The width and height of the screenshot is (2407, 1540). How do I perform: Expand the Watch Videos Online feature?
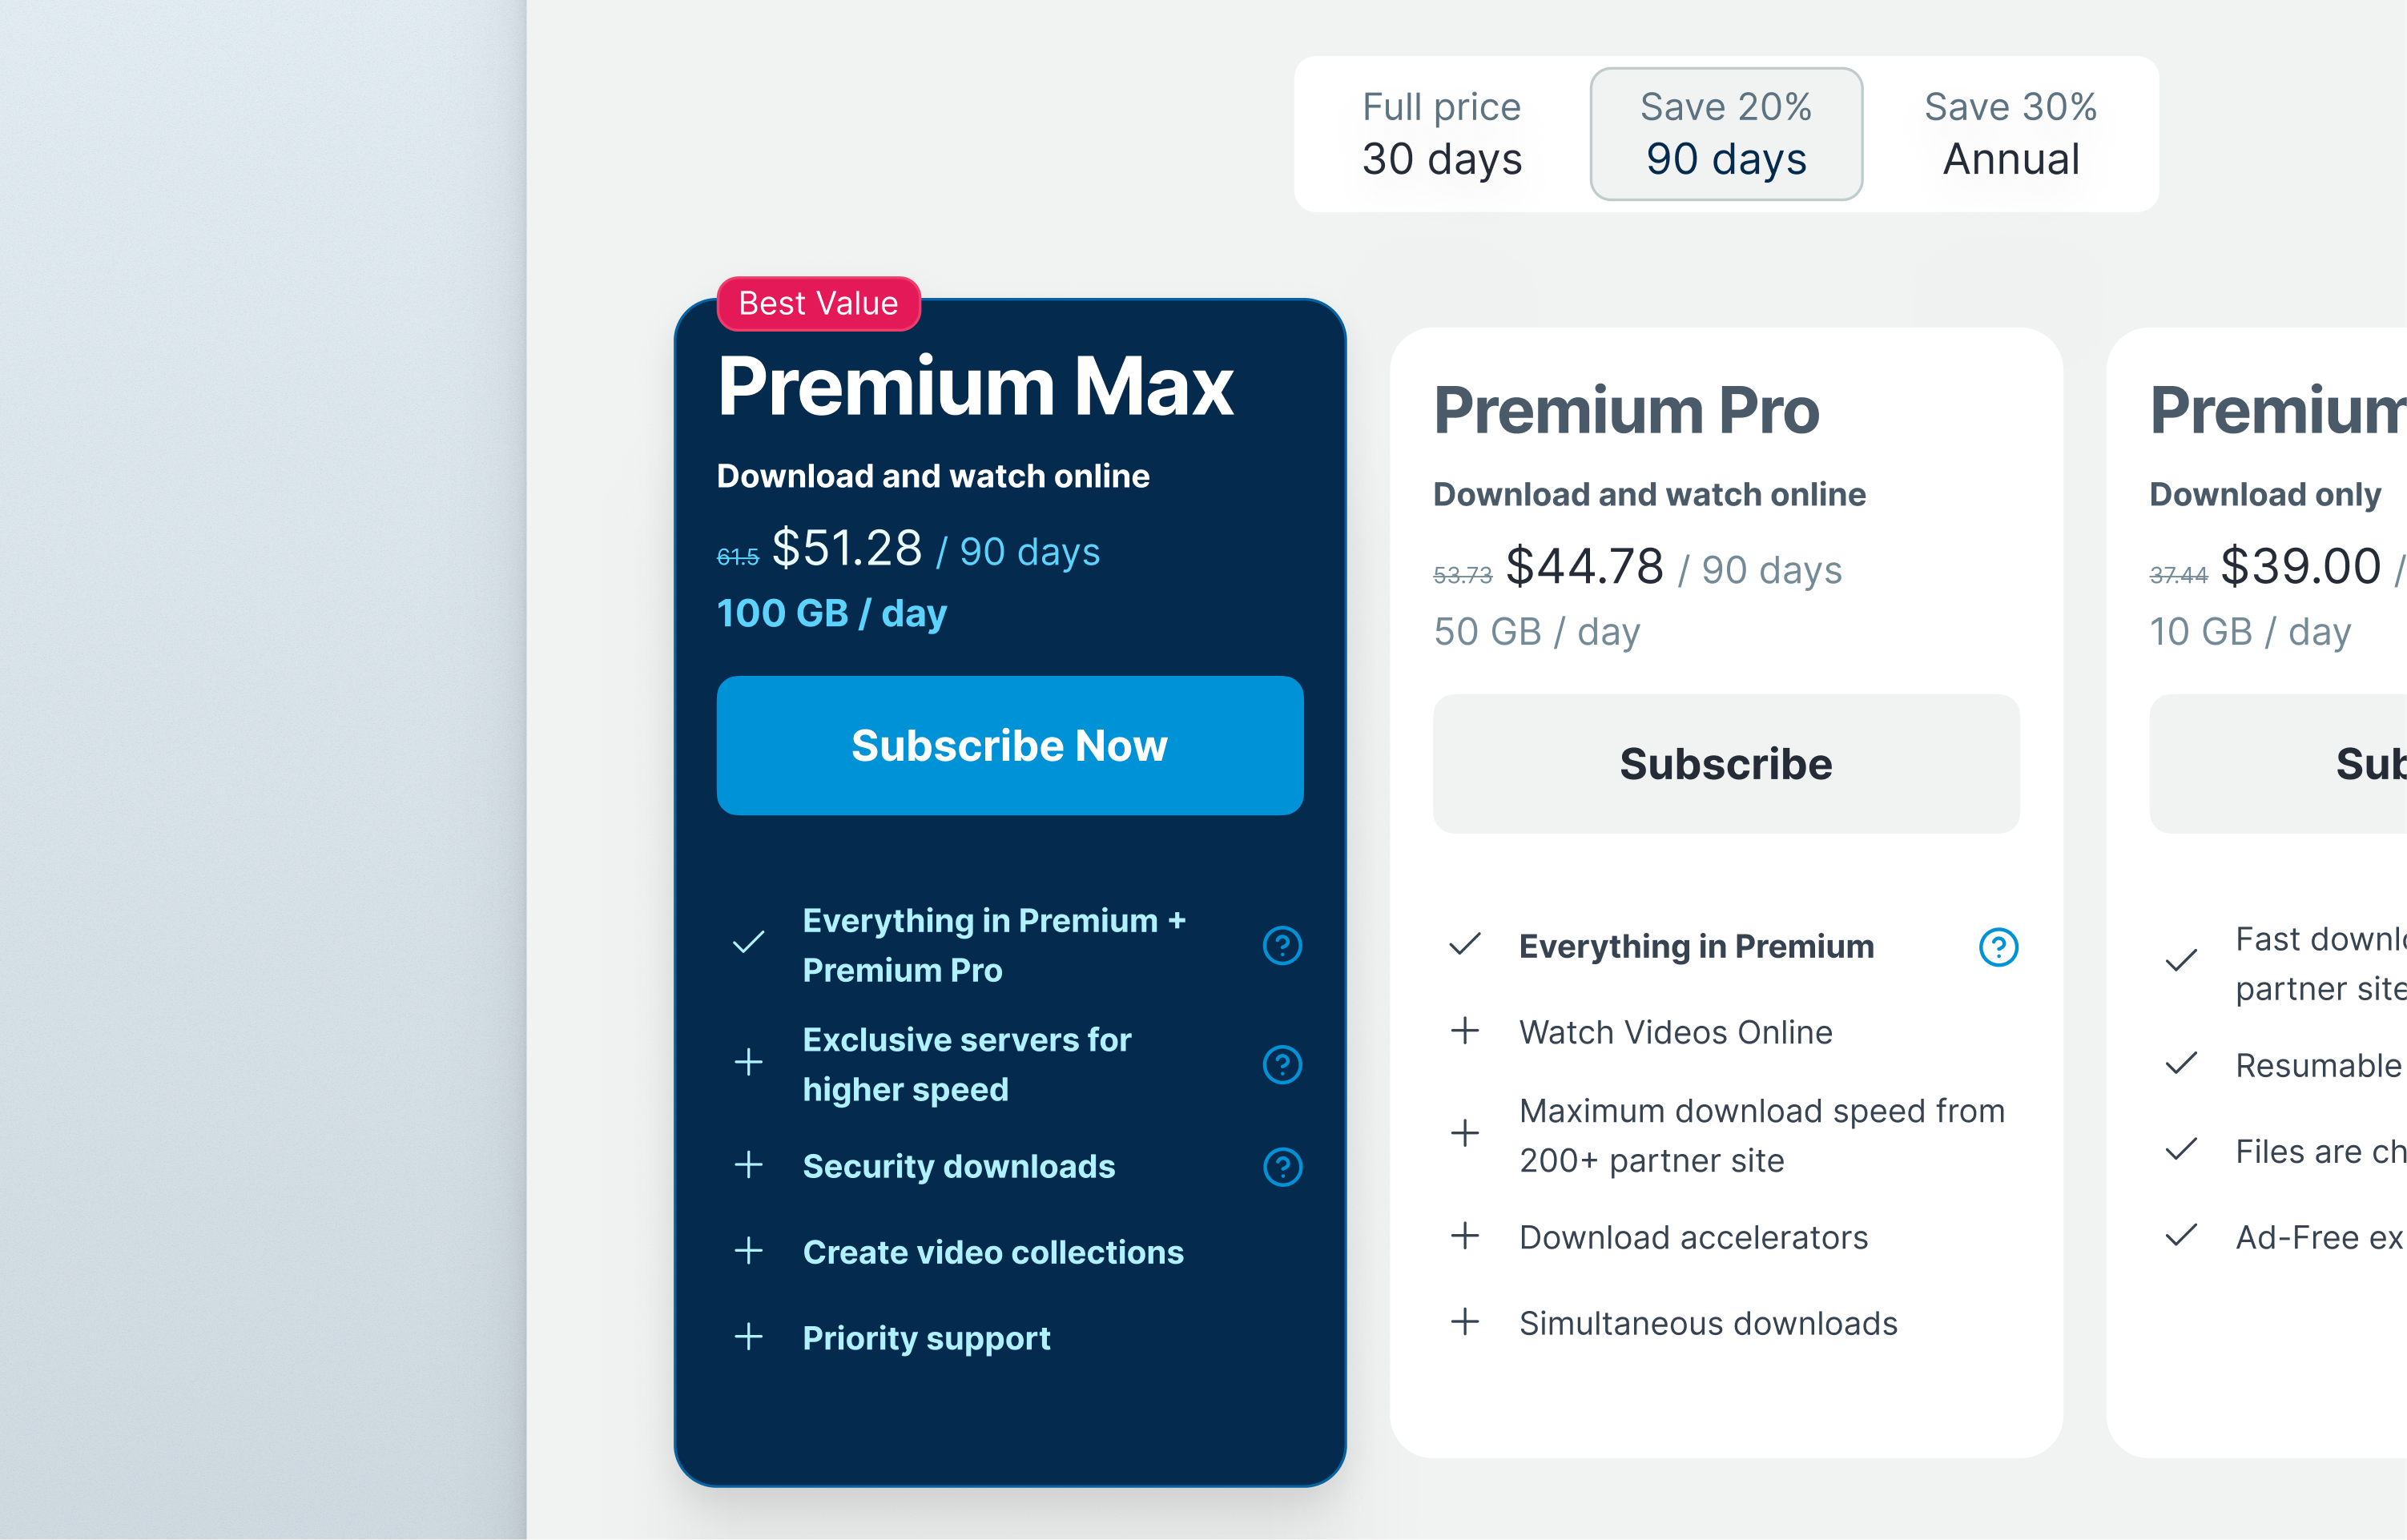tap(1465, 1031)
